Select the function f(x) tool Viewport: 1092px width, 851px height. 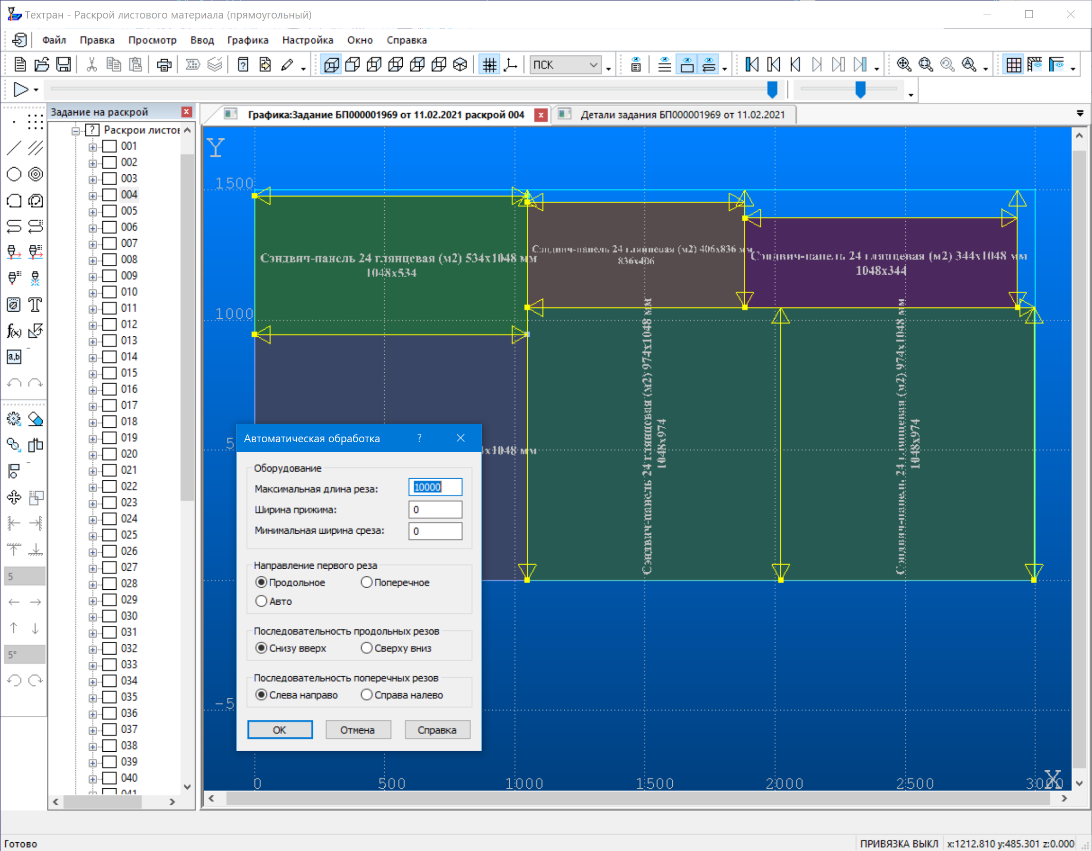(x=14, y=331)
